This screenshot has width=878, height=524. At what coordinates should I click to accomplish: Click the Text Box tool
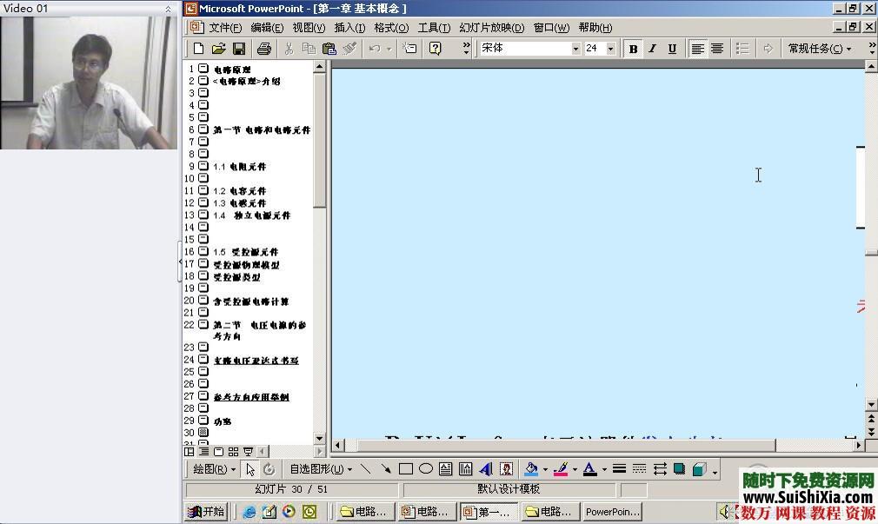point(446,469)
